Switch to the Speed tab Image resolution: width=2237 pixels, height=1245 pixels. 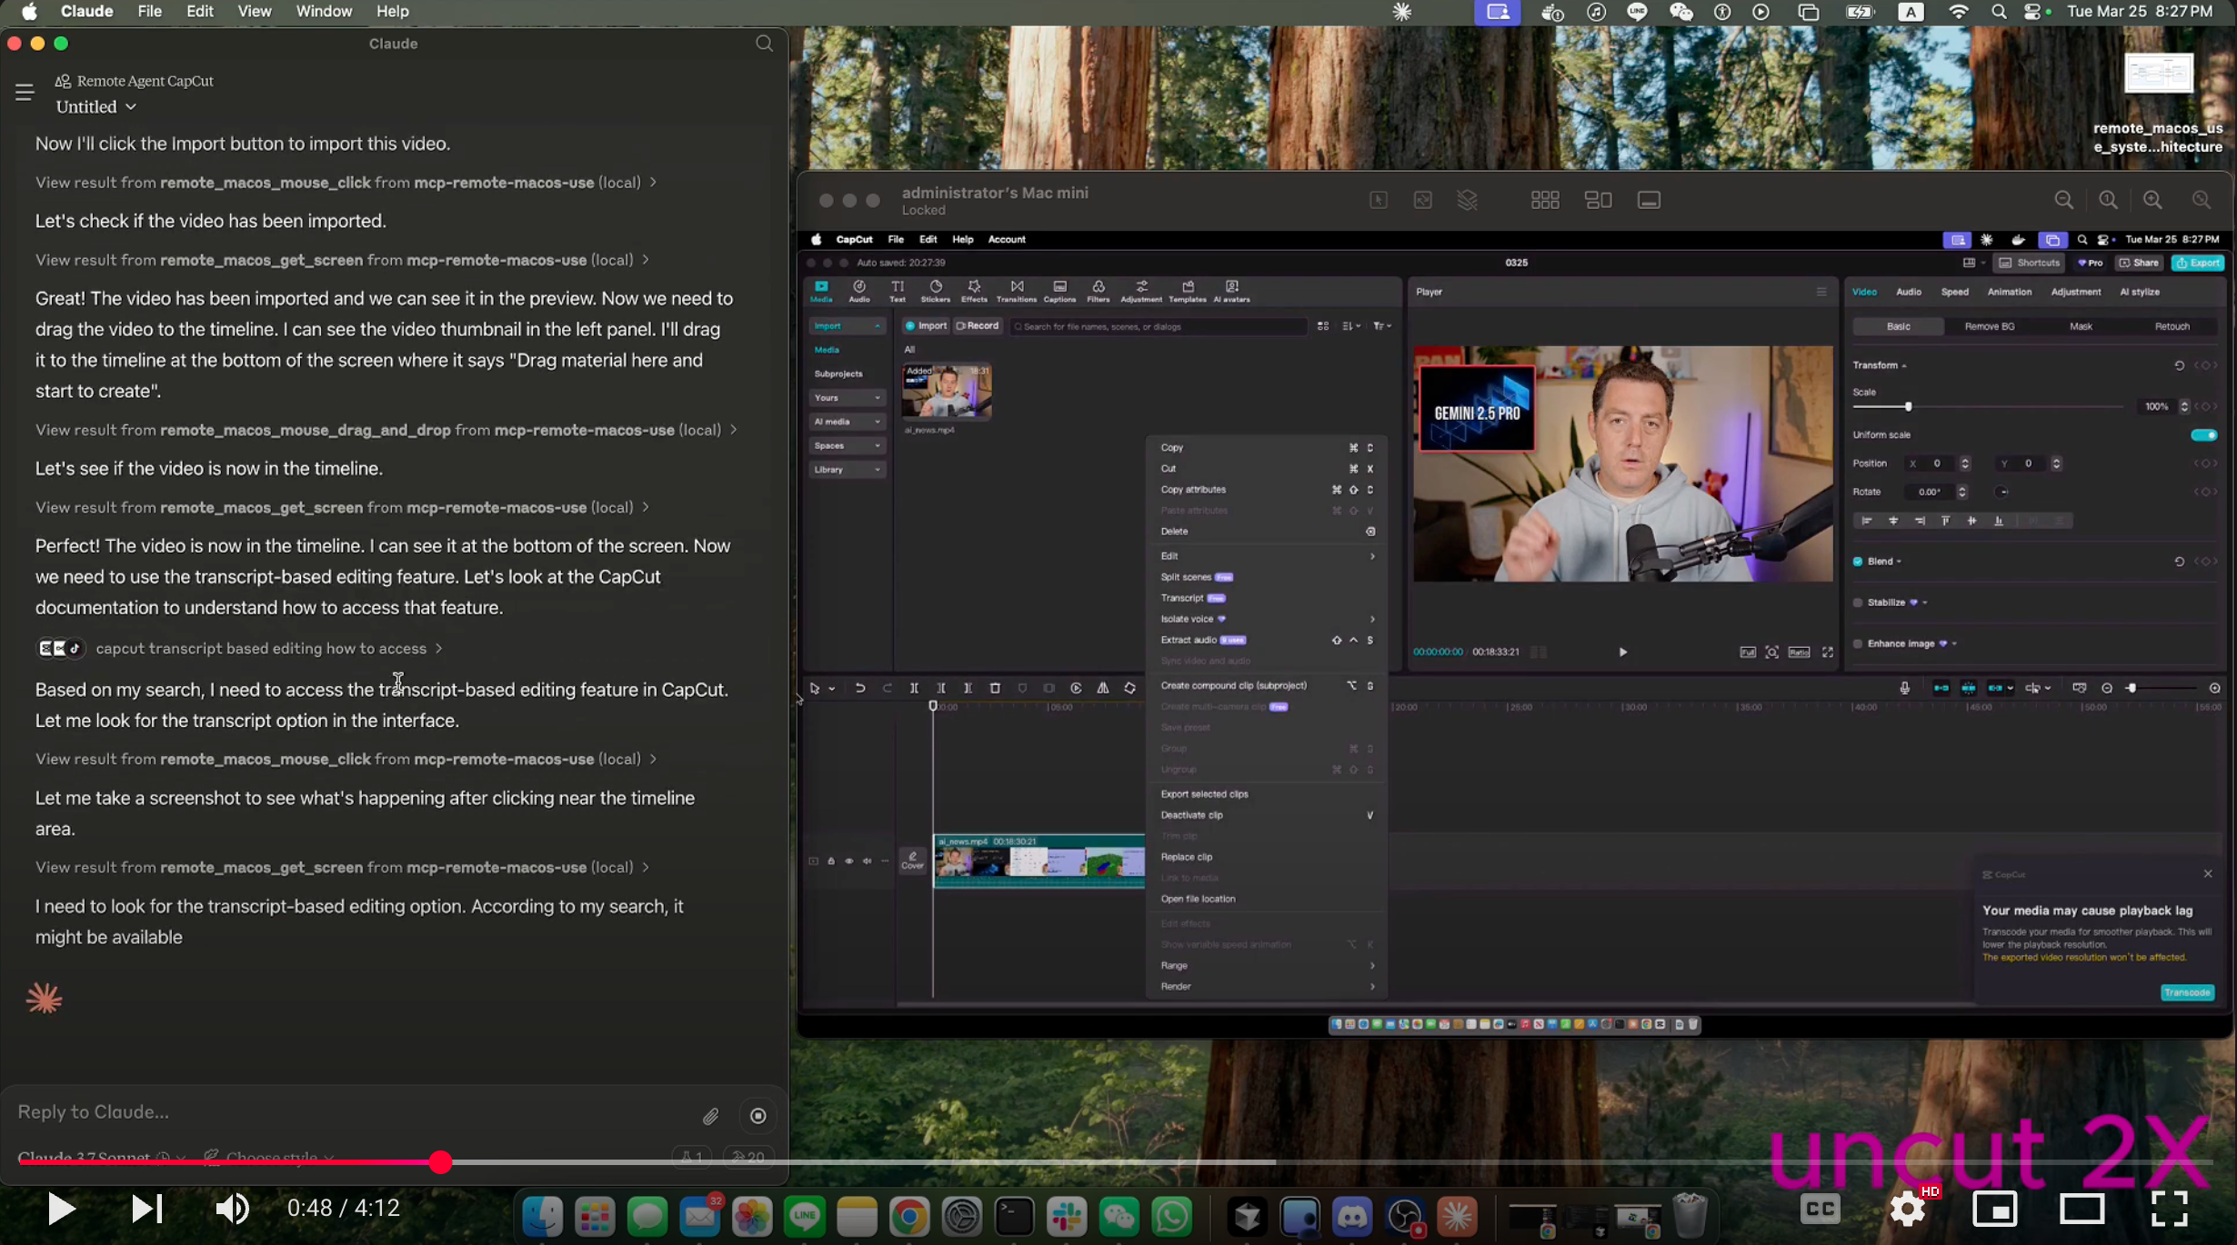[1954, 292]
